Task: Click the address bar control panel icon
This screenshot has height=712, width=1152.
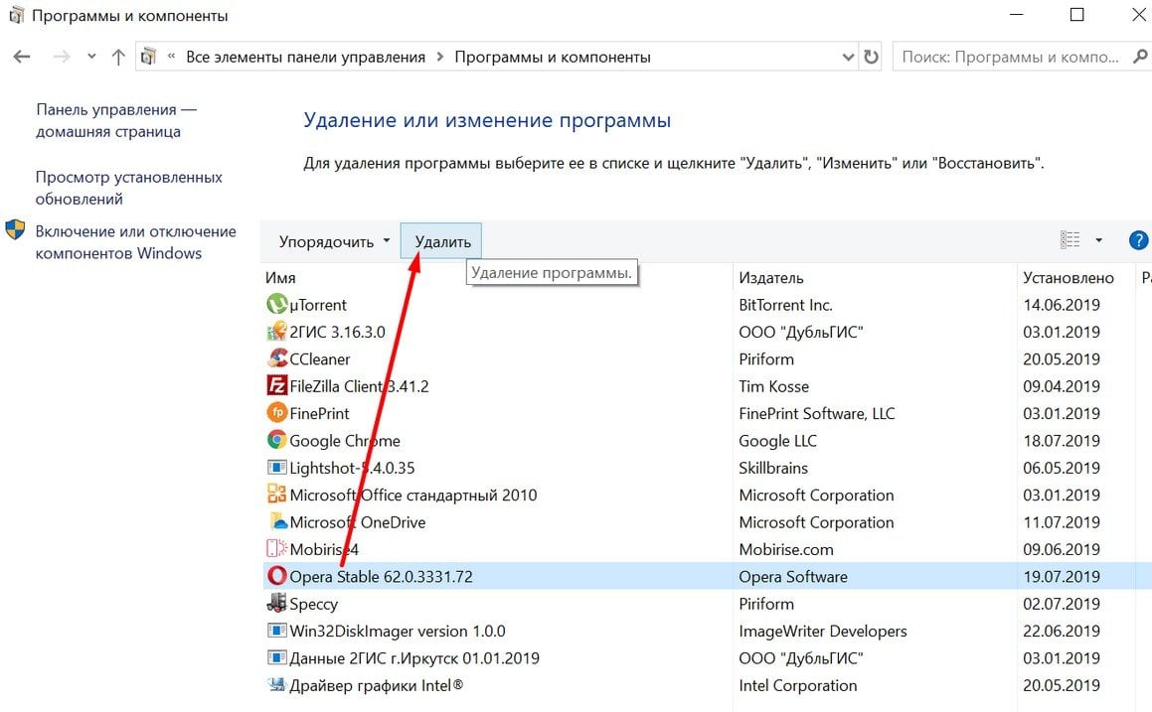Action: tap(148, 57)
